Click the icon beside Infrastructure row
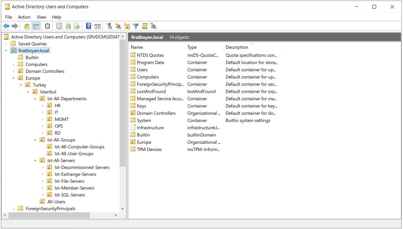Screen dimensions: 403x229 [x=133, y=128]
